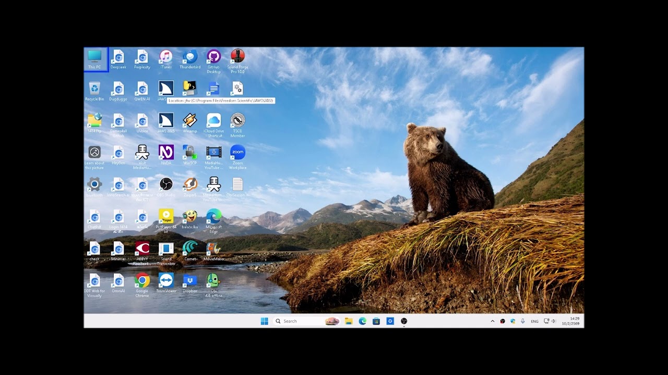
Task: Select the TSCB Member icon
Action: [x=237, y=126]
